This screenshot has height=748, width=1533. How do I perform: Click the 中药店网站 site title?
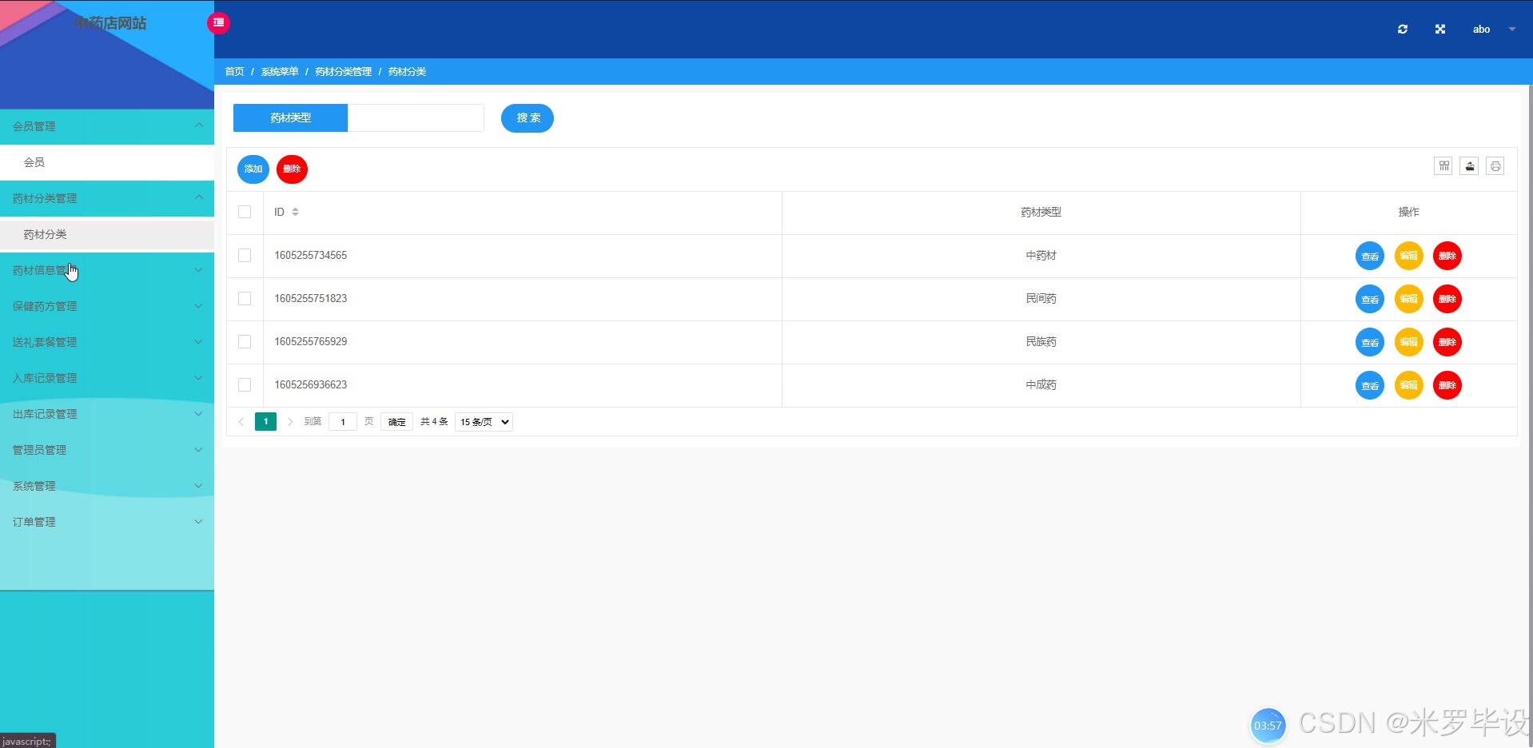(x=110, y=23)
